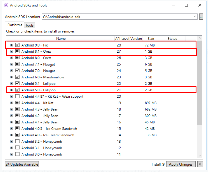208x172 pixels.
Task: Select the Android 6.0 – Marshmallow row text
Action: click(x=43, y=77)
